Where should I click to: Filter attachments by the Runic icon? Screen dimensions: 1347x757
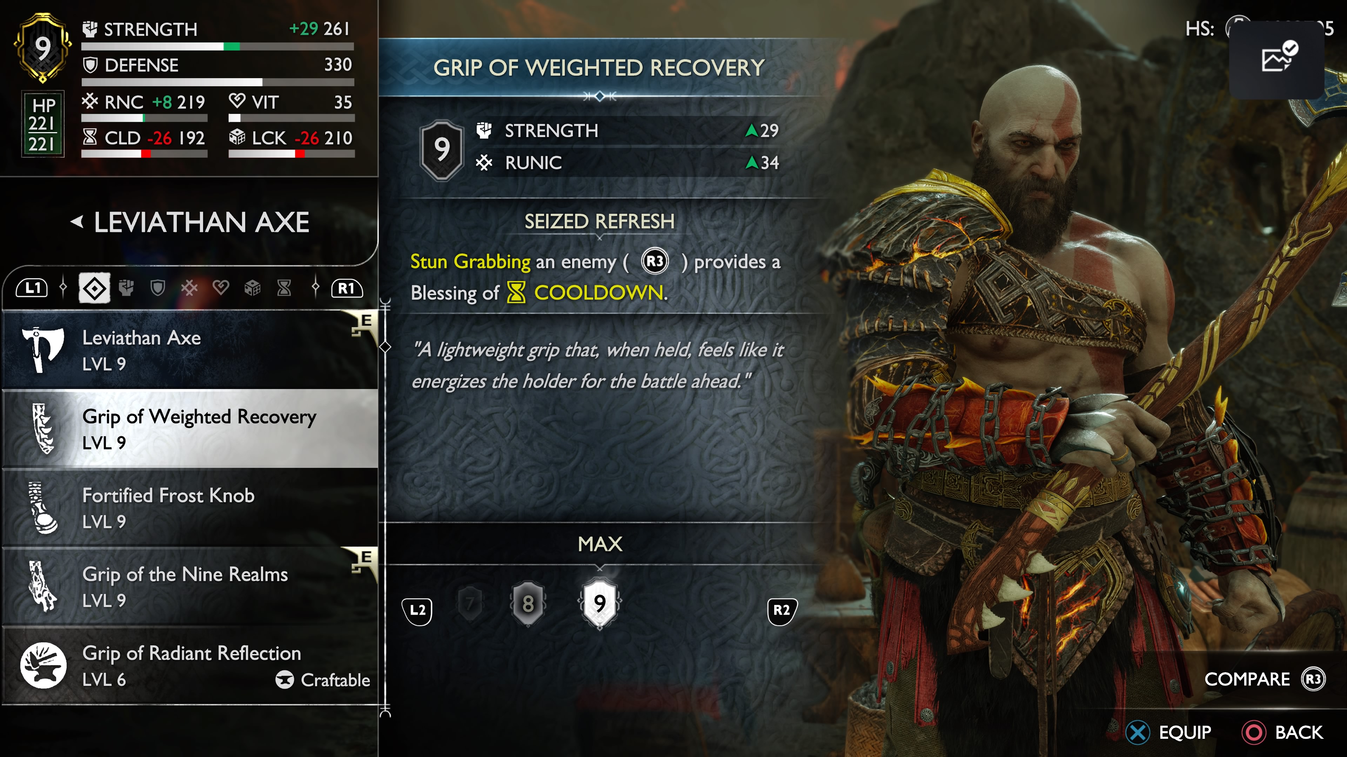pos(189,288)
